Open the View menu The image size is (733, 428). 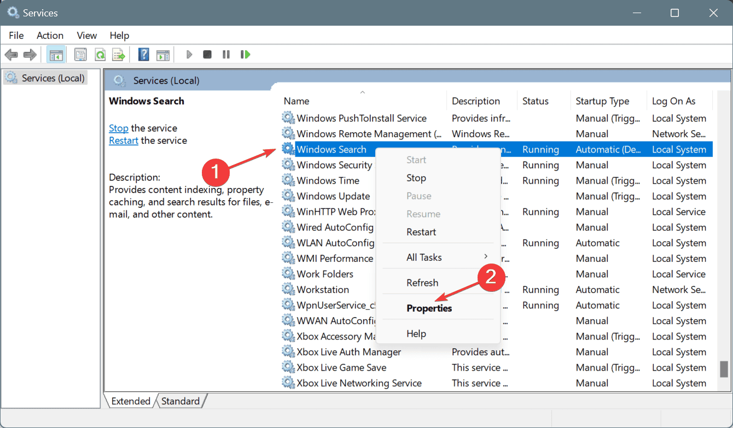87,35
